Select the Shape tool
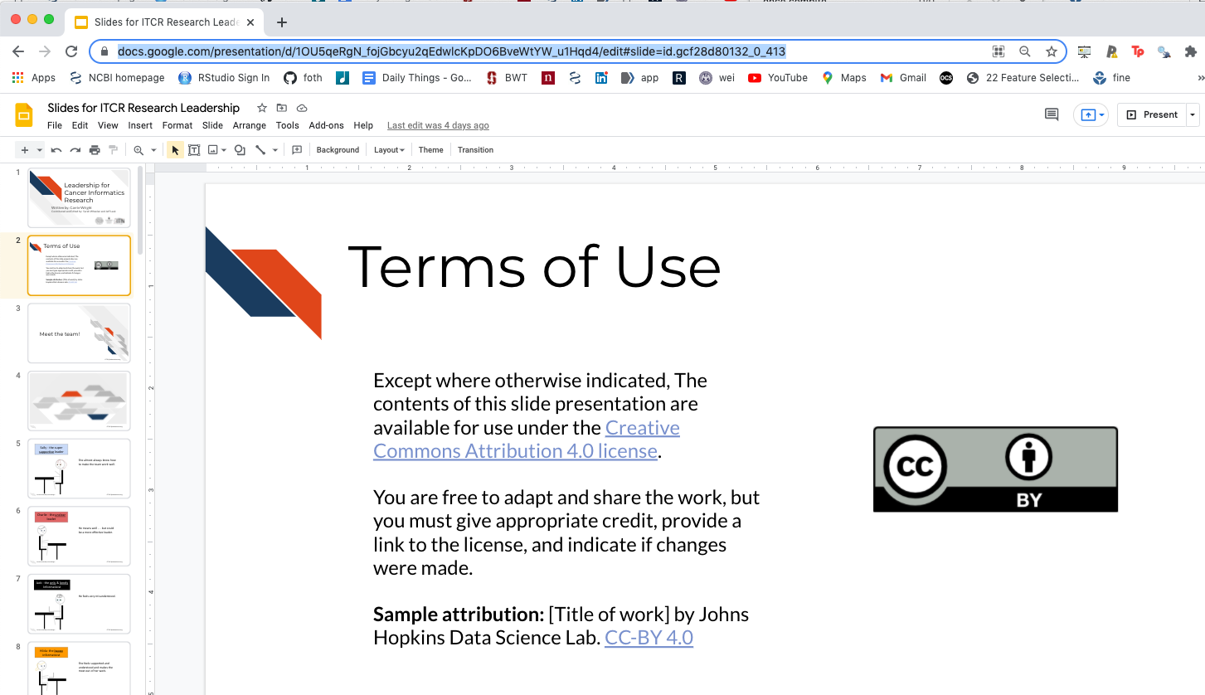 (x=240, y=150)
